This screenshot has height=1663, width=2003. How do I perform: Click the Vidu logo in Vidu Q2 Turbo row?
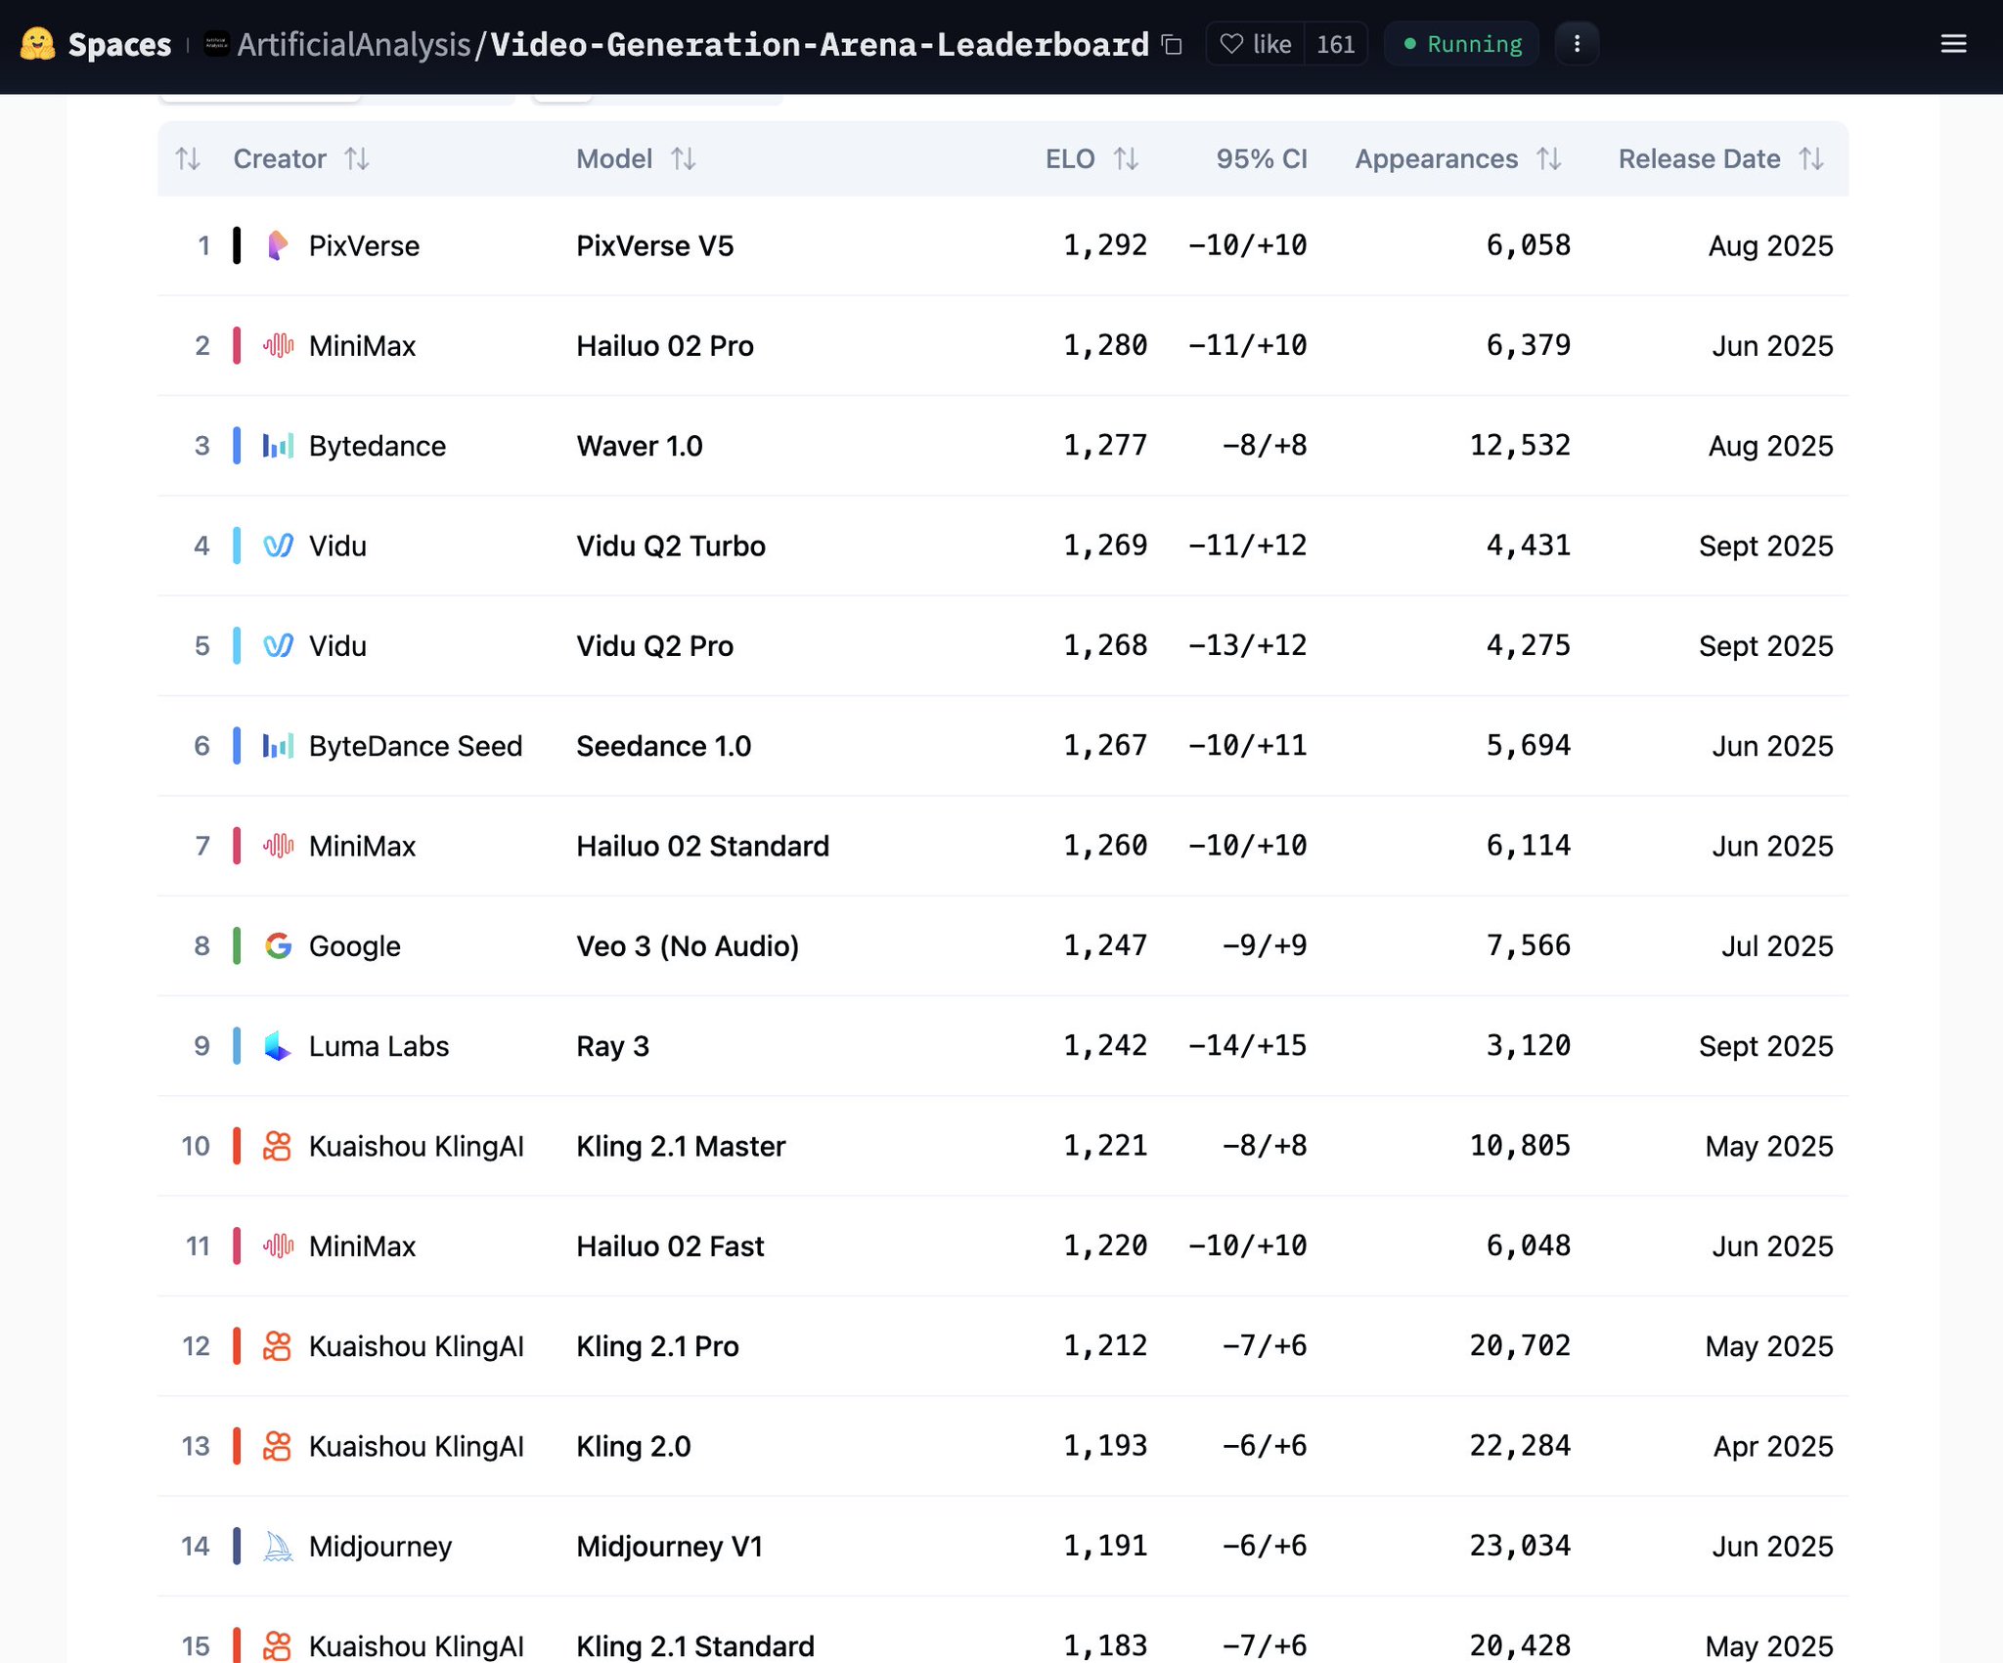[278, 546]
